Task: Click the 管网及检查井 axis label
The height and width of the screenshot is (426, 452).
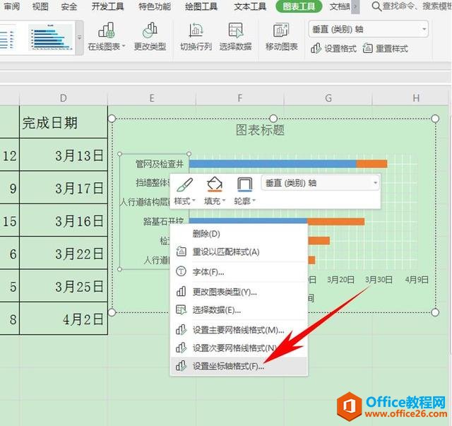Action: click(160, 164)
